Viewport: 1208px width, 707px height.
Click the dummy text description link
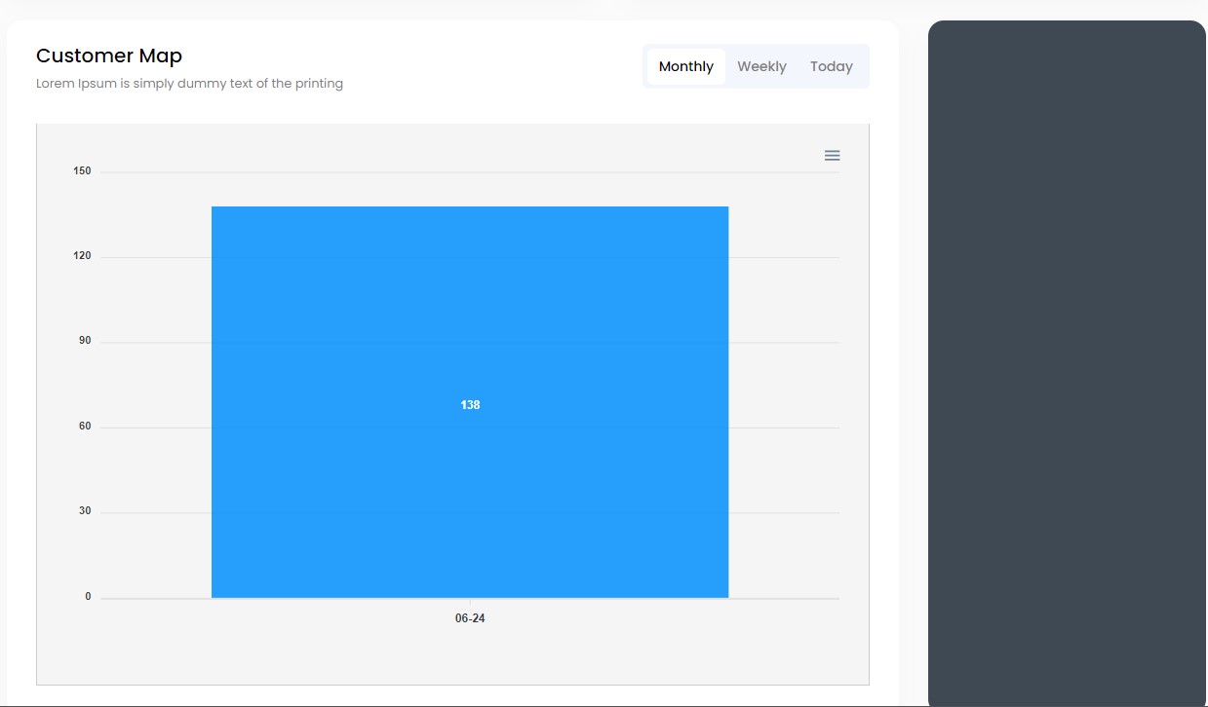tap(188, 83)
